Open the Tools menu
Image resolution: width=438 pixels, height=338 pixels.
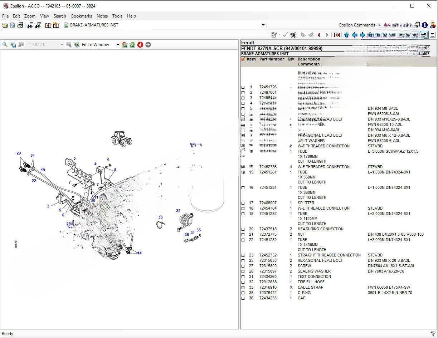point(117,16)
